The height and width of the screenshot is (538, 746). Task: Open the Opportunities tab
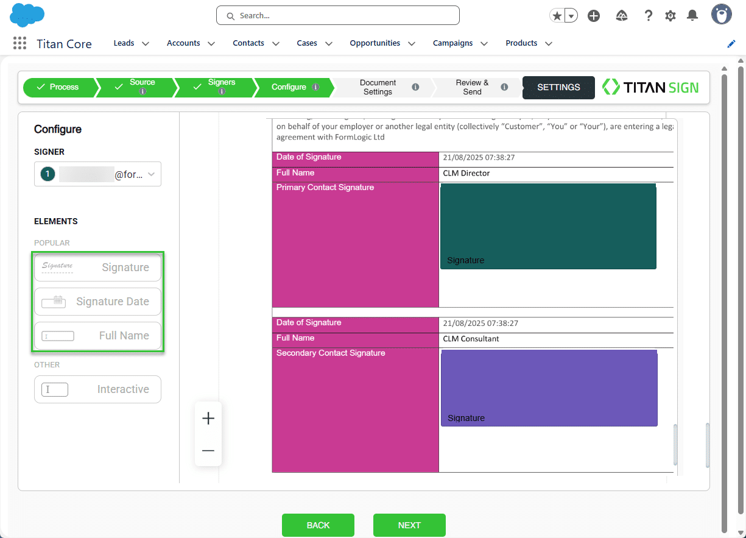tap(375, 43)
